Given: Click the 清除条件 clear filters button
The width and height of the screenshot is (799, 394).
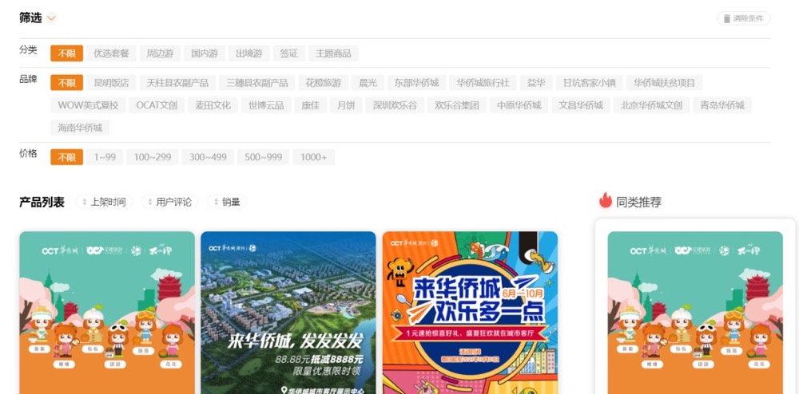Looking at the screenshot, I should coord(743,18).
